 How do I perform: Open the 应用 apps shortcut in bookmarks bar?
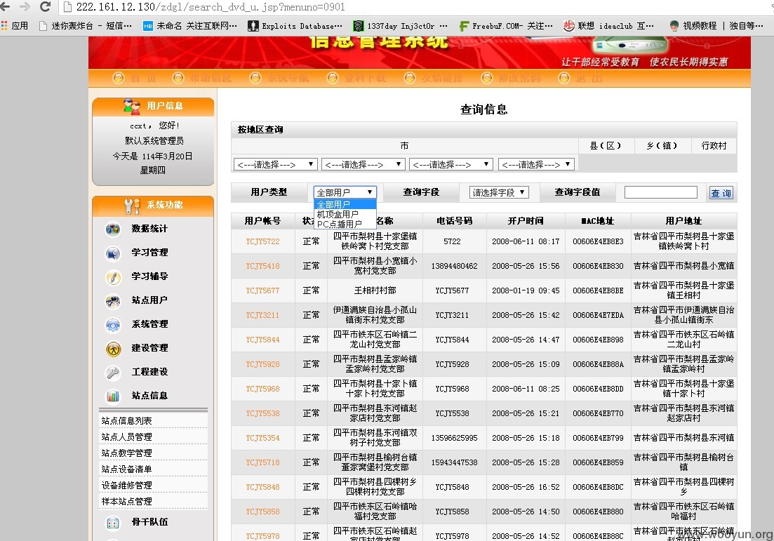15,26
